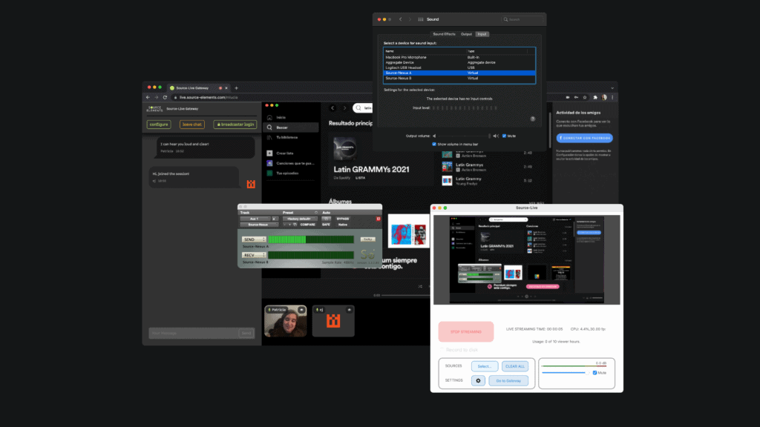Viewport: 760px width, 427px height.
Task: Click the Sound window grid (show all) icon
Action: (x=420, y=19)
